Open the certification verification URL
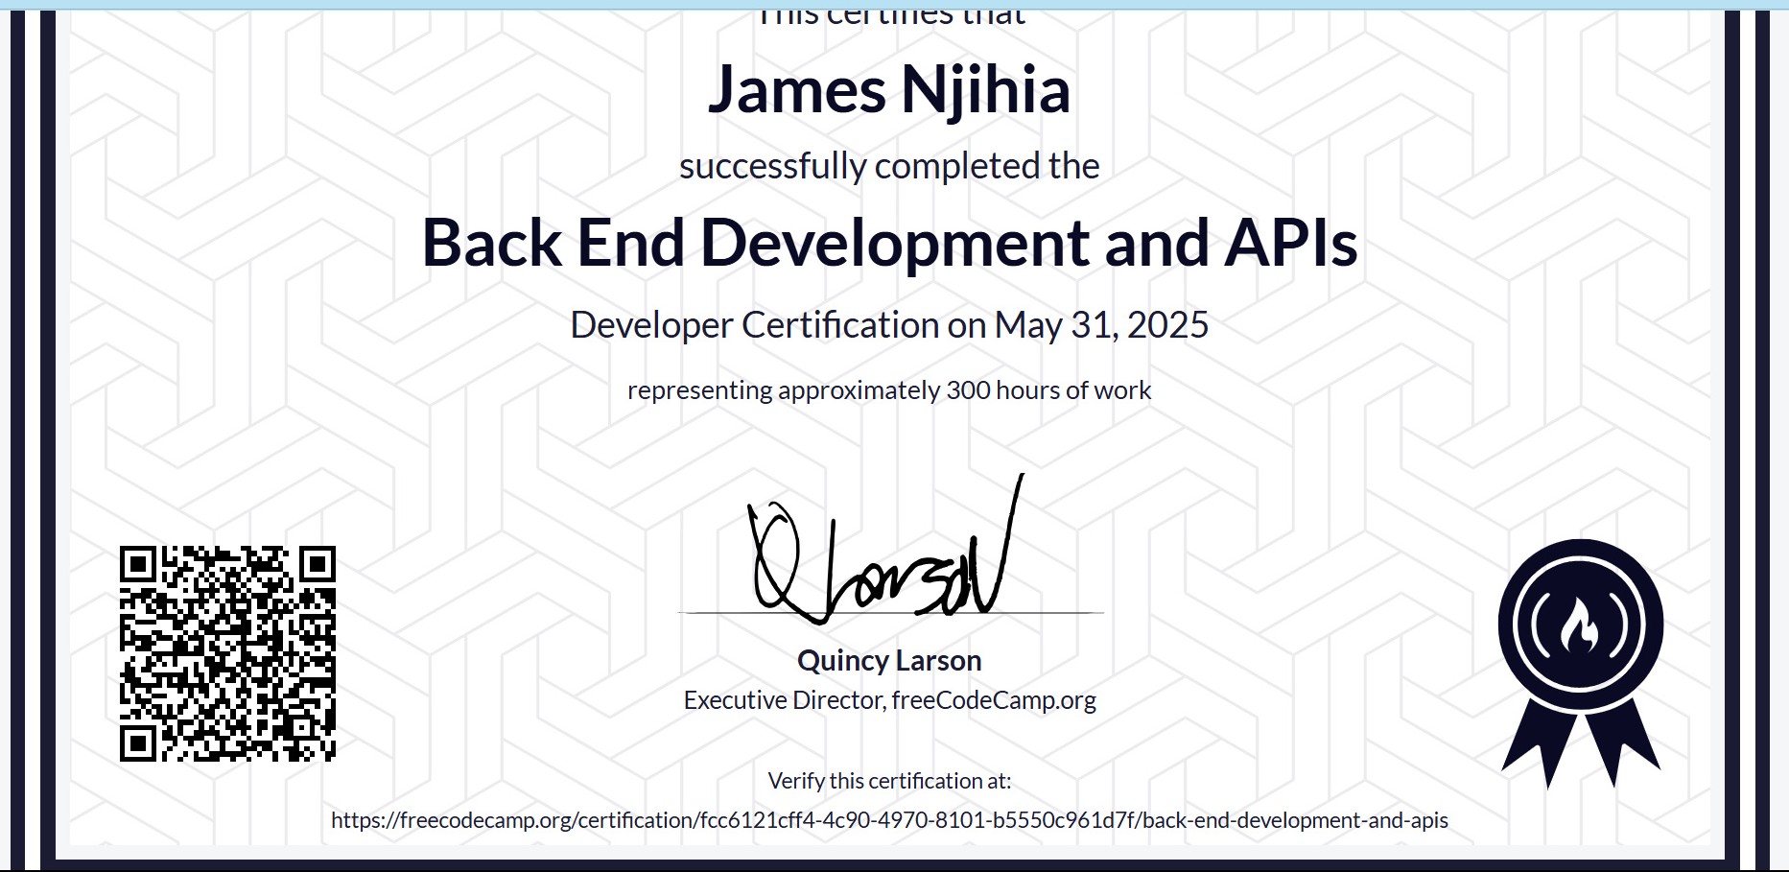 coord(889,820)
